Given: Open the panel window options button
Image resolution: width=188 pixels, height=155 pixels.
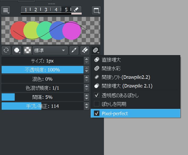Looking at the screenshot, I should click(x=96, y=10).
